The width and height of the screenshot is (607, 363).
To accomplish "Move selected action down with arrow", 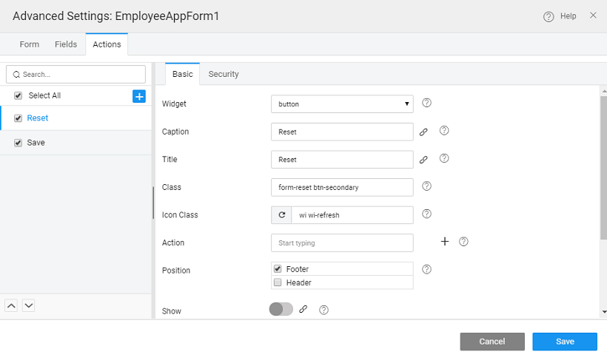I will pos(28,305).
